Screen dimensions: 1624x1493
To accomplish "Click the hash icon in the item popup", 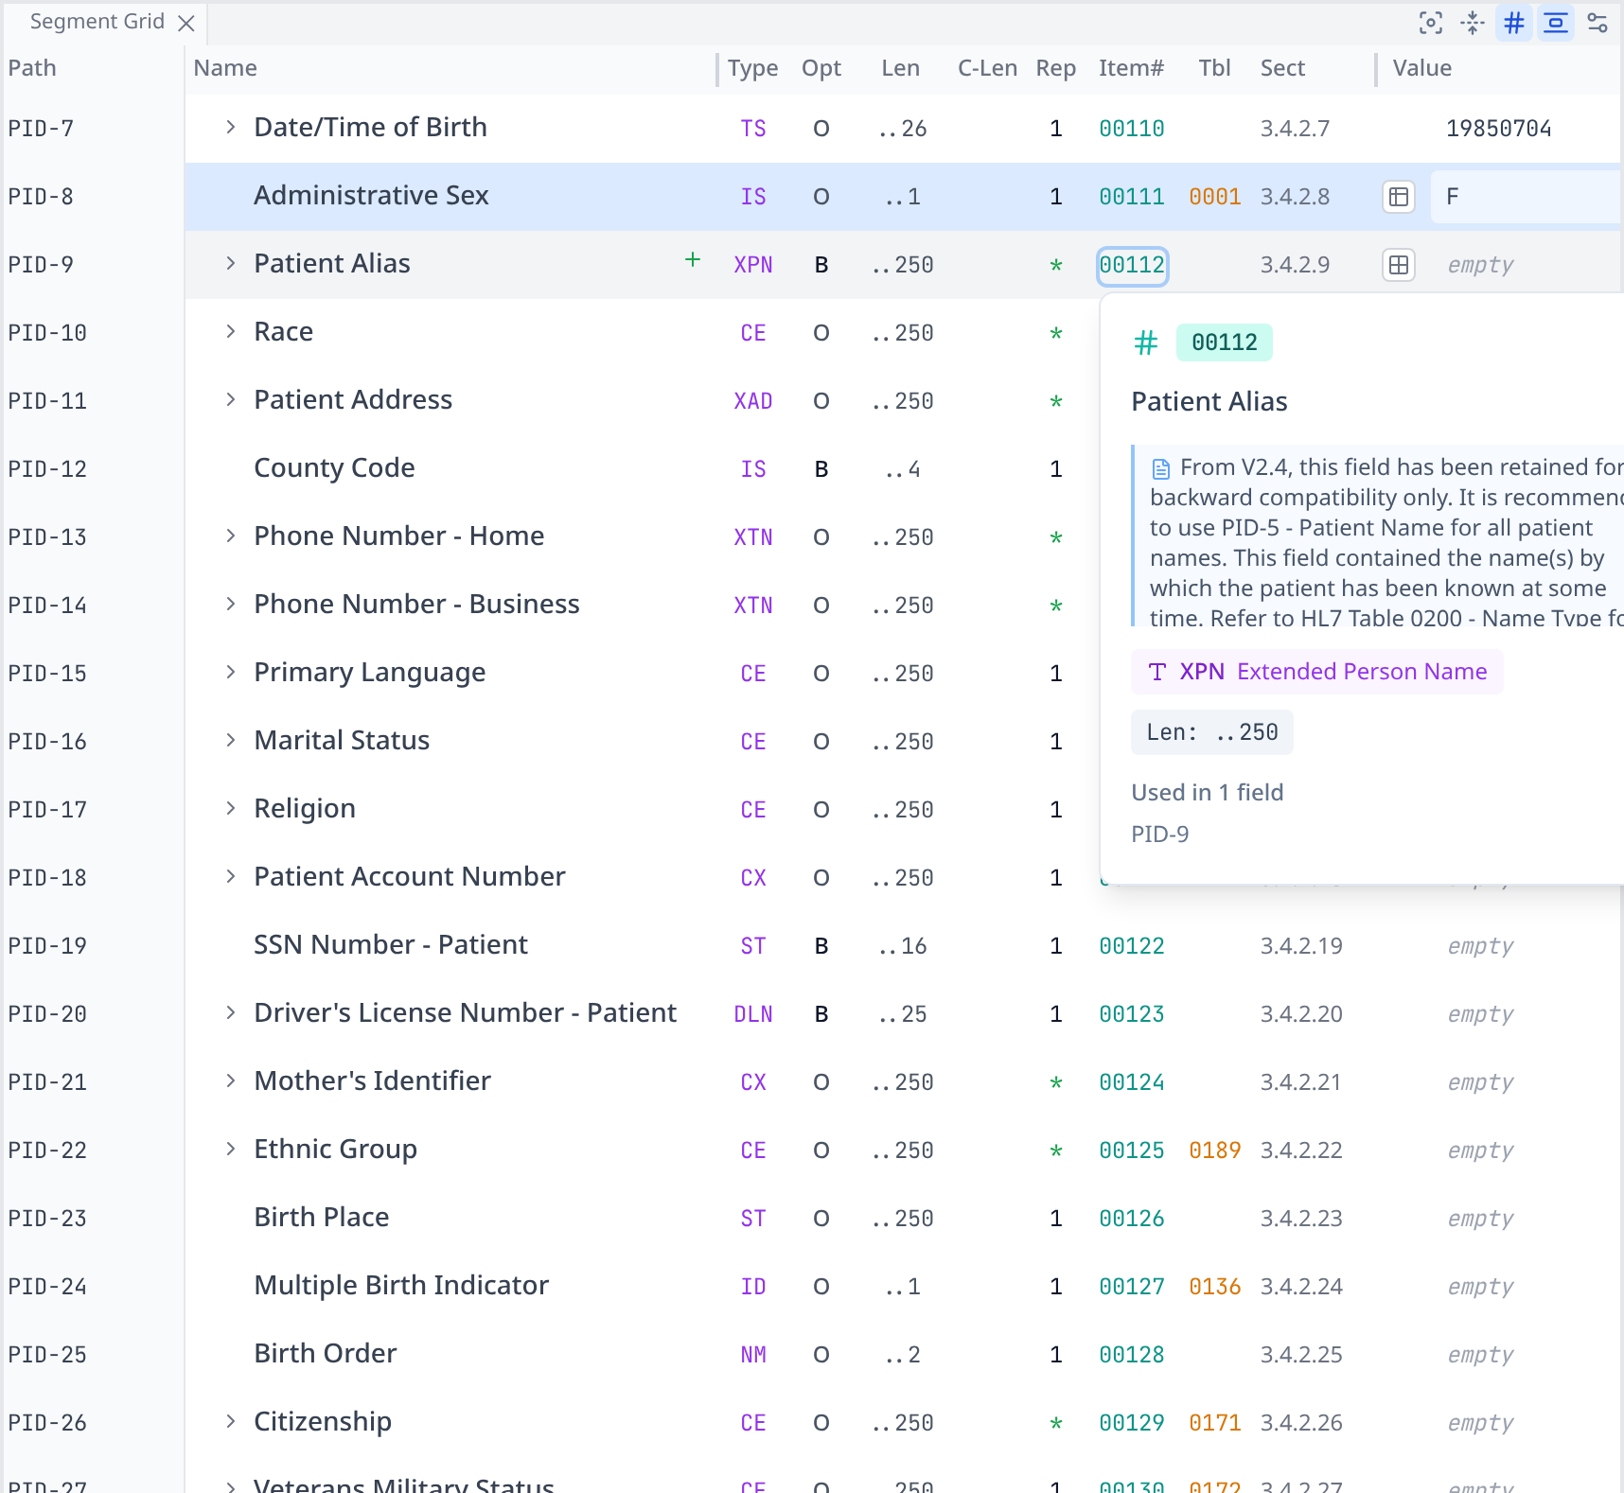I will (1146, 343).
